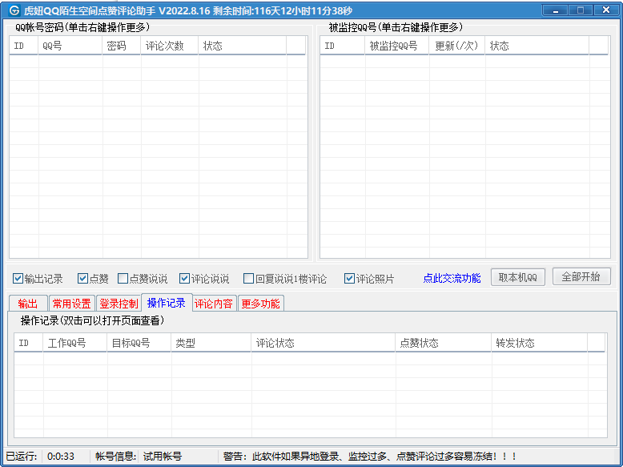The width and height of the screenshot is (623, 467).
Task: Click 试用帐号 in status bar
Action: coord(162,457)
